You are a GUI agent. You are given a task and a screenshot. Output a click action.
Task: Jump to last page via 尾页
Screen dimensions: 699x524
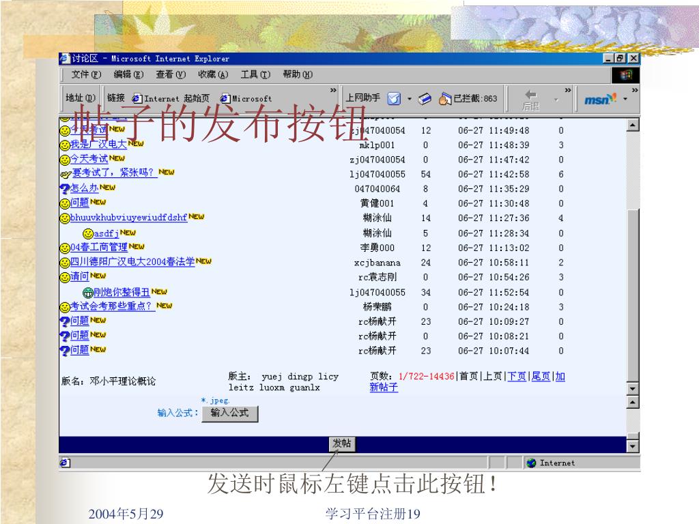coord(541,377)
